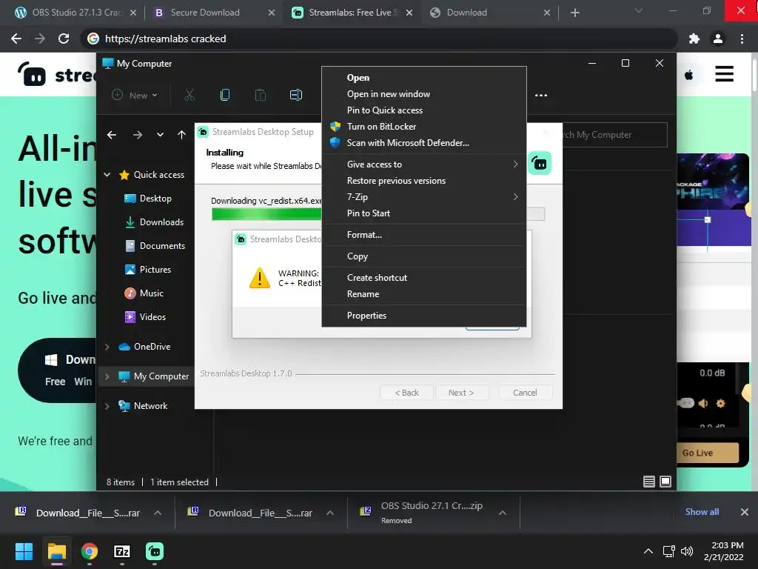The image size is (758, 569).
Task: Open the Streamlabs site hamburger menu
Action: point(724,74)
